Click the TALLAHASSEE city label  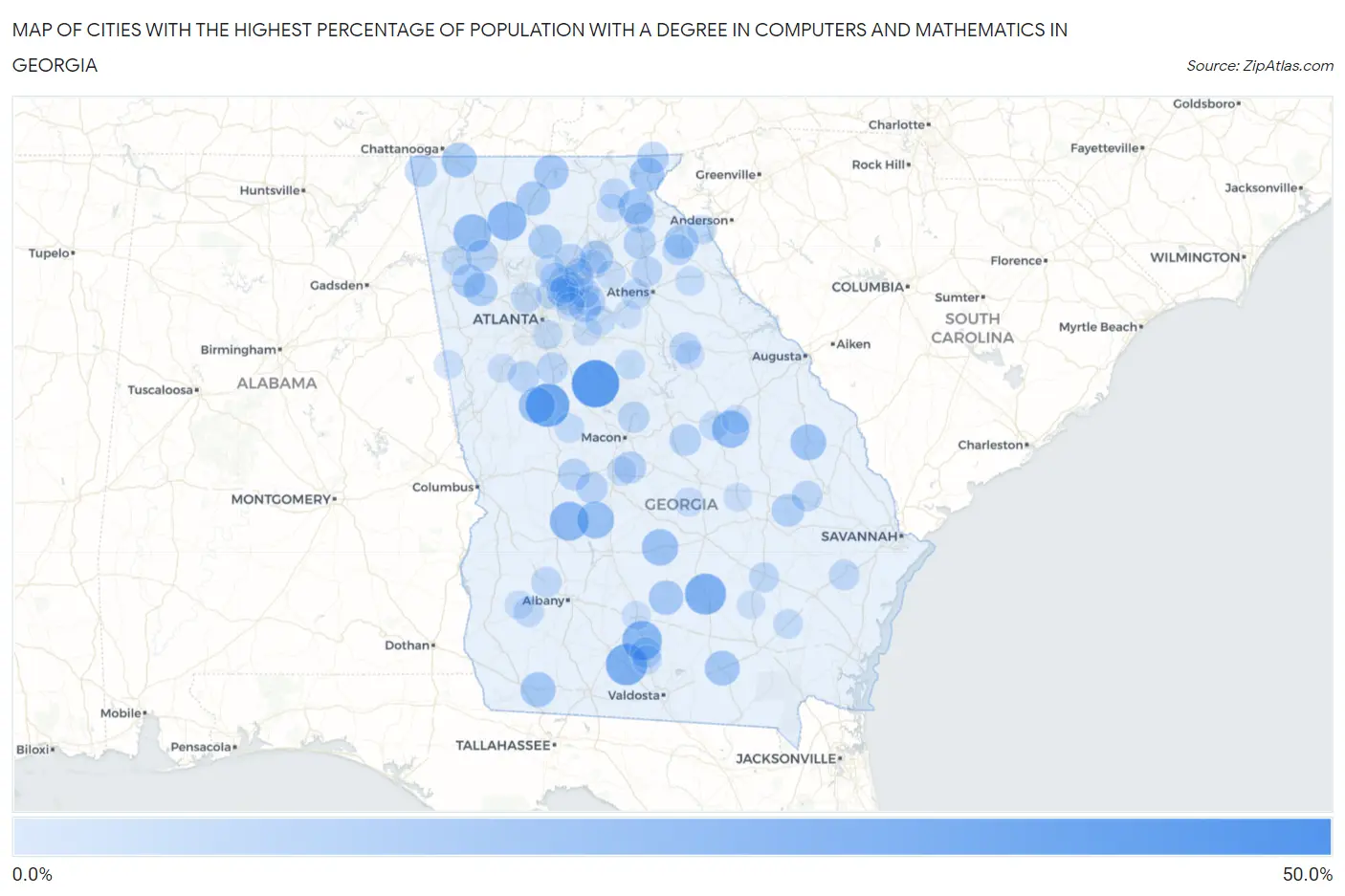503,746
